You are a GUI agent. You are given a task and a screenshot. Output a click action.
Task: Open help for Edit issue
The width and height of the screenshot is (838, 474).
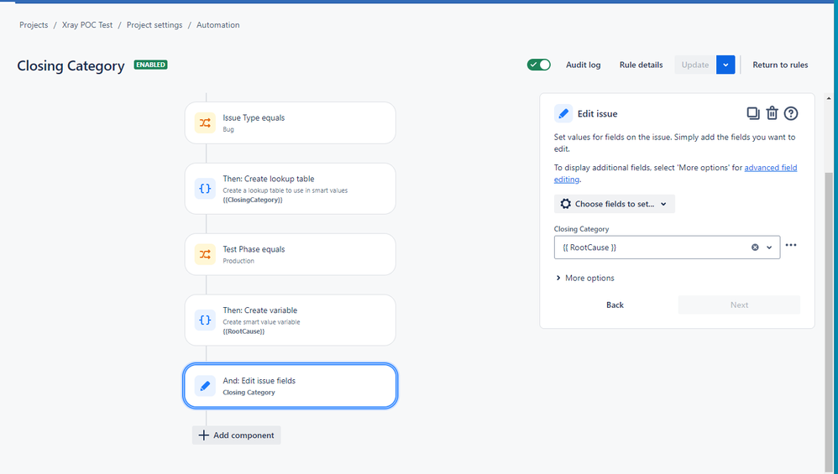(791, 113)
